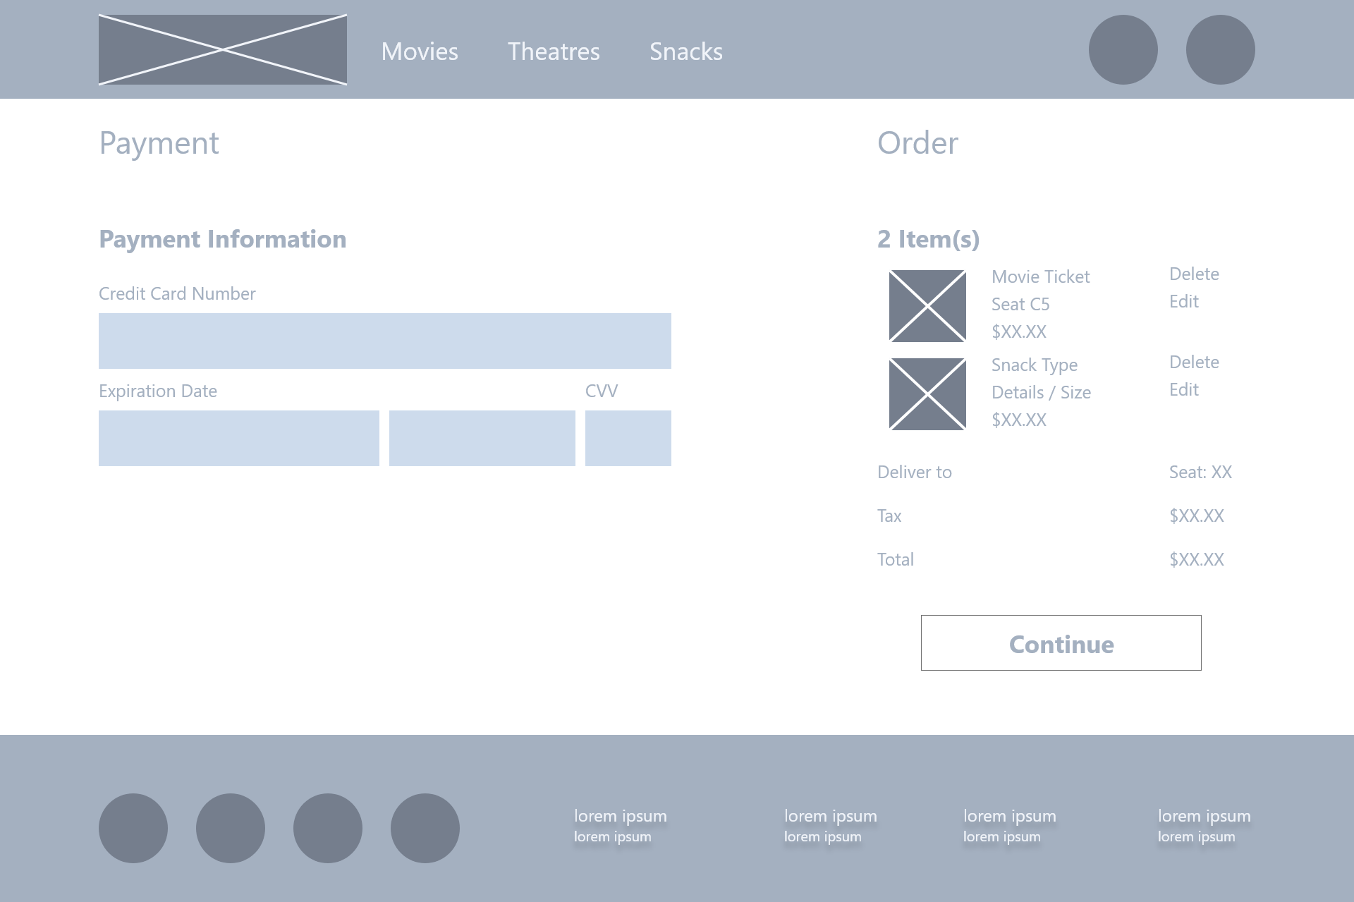
Task: Click the fourth footer circle icon
Action: tap(425, 828)
